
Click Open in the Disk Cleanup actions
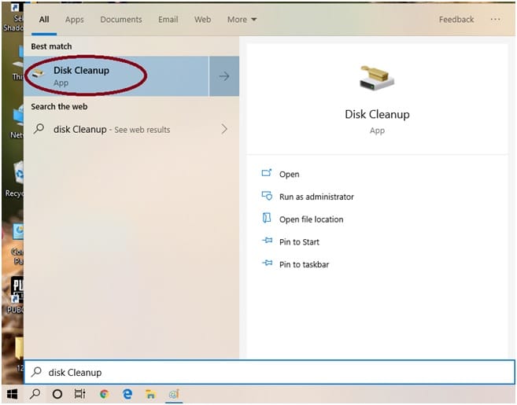click(x=289, y=174)
